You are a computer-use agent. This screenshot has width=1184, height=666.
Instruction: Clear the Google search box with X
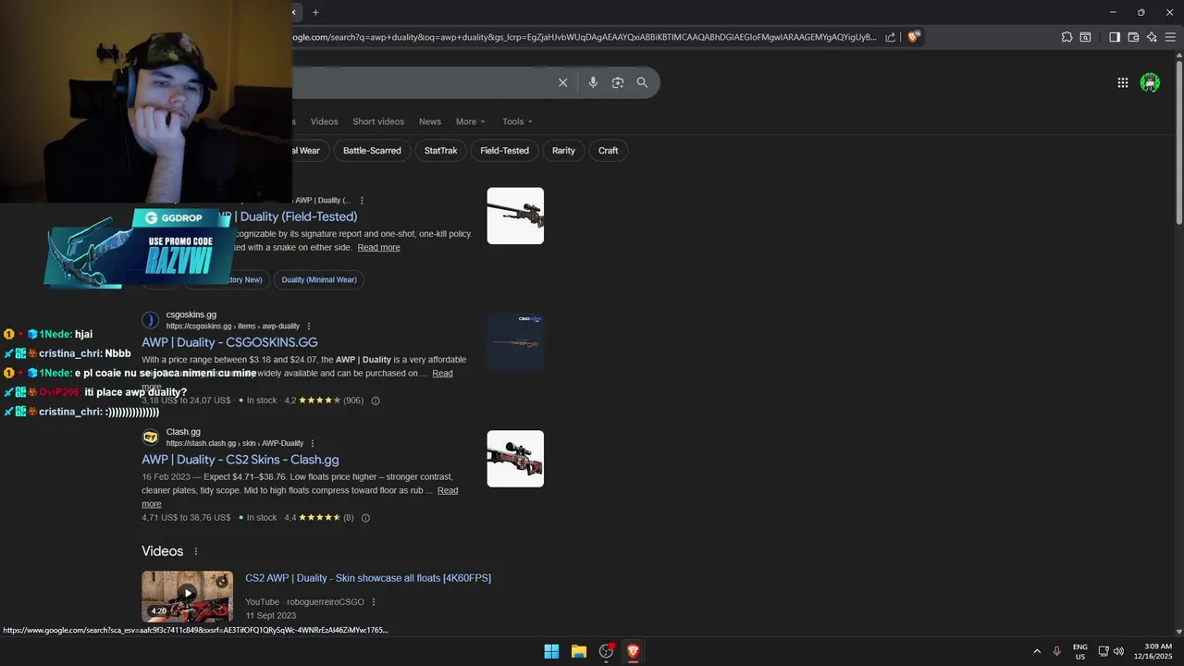point(562,82)
